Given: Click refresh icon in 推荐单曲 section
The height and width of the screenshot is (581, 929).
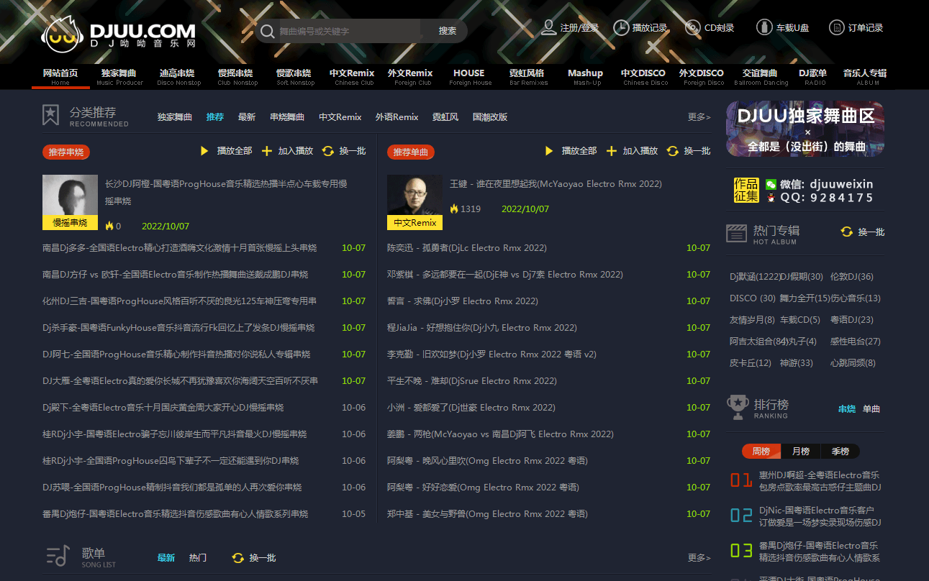Looking at the screenshot, I should [x=673, y=151].
